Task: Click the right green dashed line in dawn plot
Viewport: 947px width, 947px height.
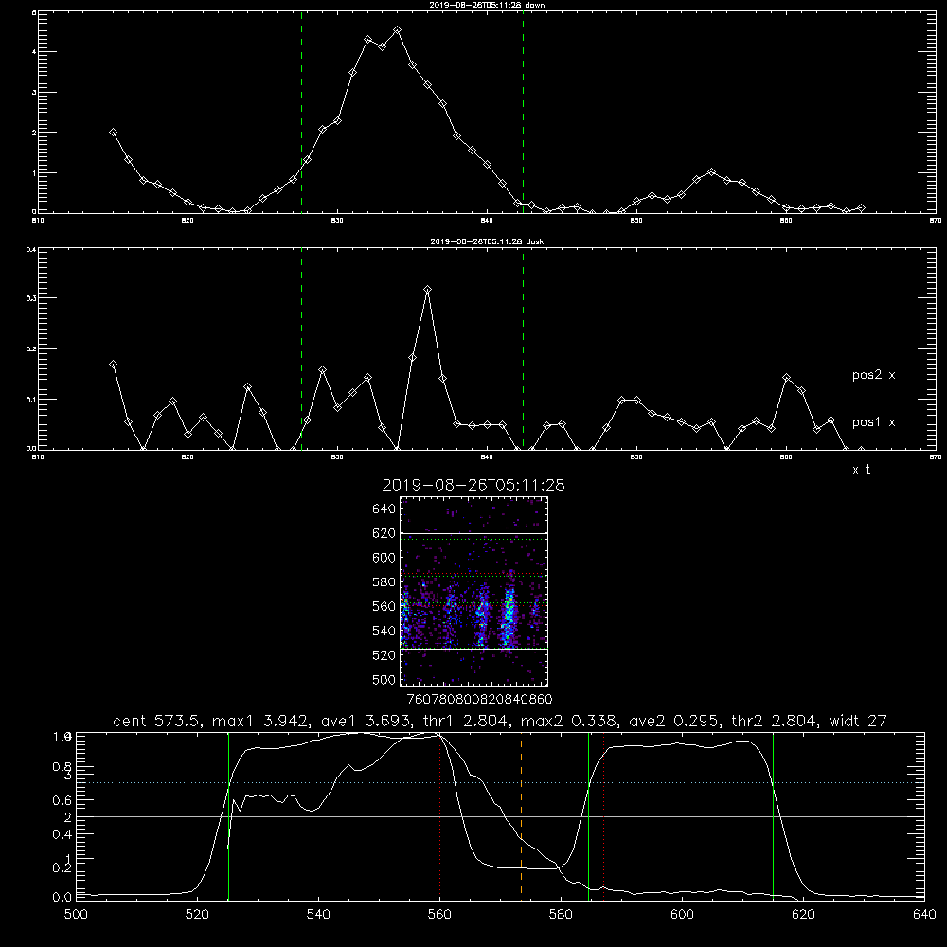Action: (x=523, y=112)
